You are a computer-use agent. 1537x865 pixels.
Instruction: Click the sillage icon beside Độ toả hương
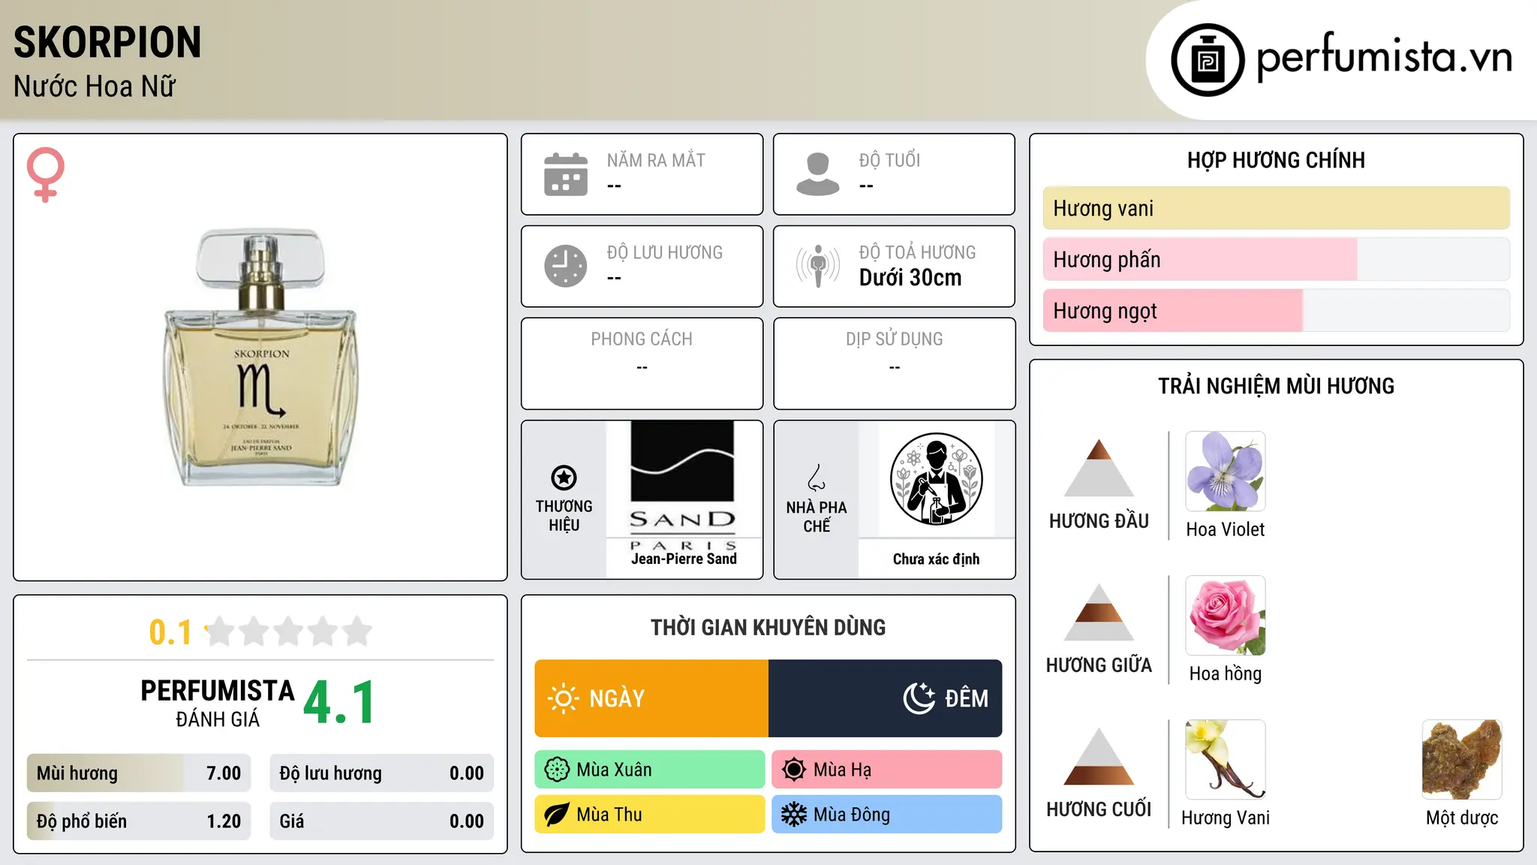818,266
